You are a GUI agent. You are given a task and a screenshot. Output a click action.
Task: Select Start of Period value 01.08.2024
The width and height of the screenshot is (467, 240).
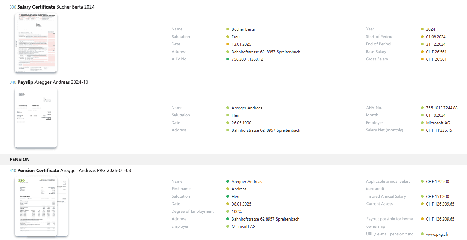[x=436, y=37]
